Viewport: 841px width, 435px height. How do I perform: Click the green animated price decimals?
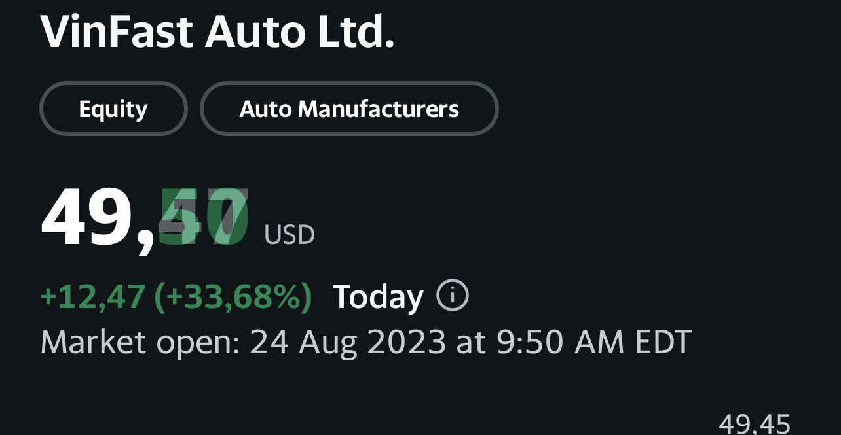pyautogui.click(x=204, y=218)
